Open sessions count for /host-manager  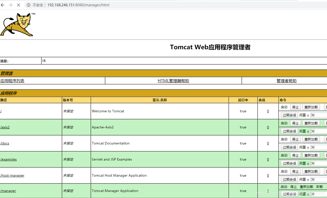point(268,175)
